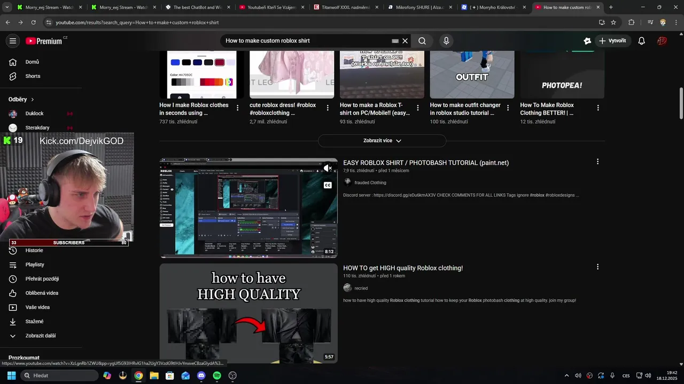Image resolution: width=684 pixels, height=384 pixels.
Task: Open the account avatar menu
Action: [662, 41]
